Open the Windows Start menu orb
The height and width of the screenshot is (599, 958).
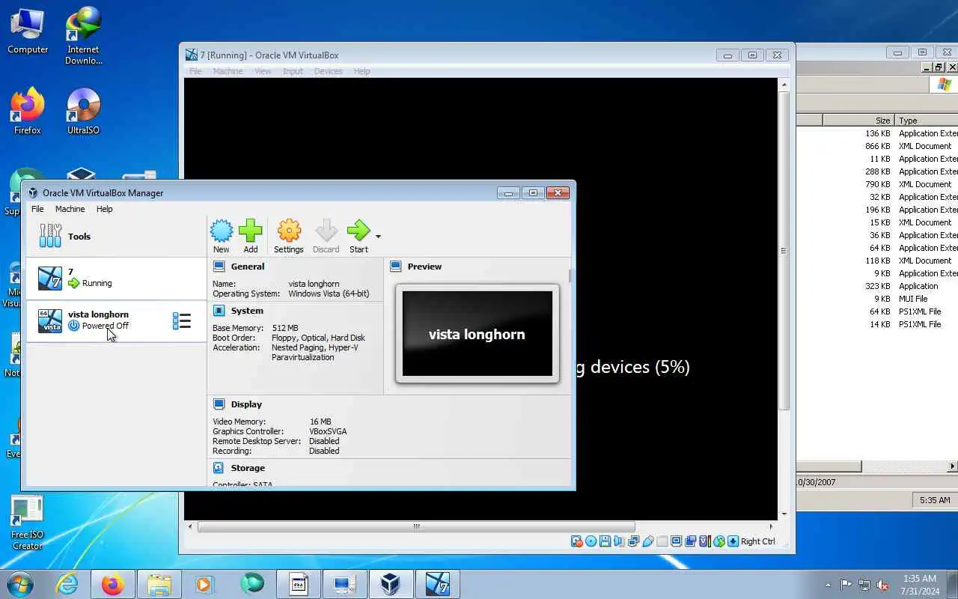[x=20, y=584]
